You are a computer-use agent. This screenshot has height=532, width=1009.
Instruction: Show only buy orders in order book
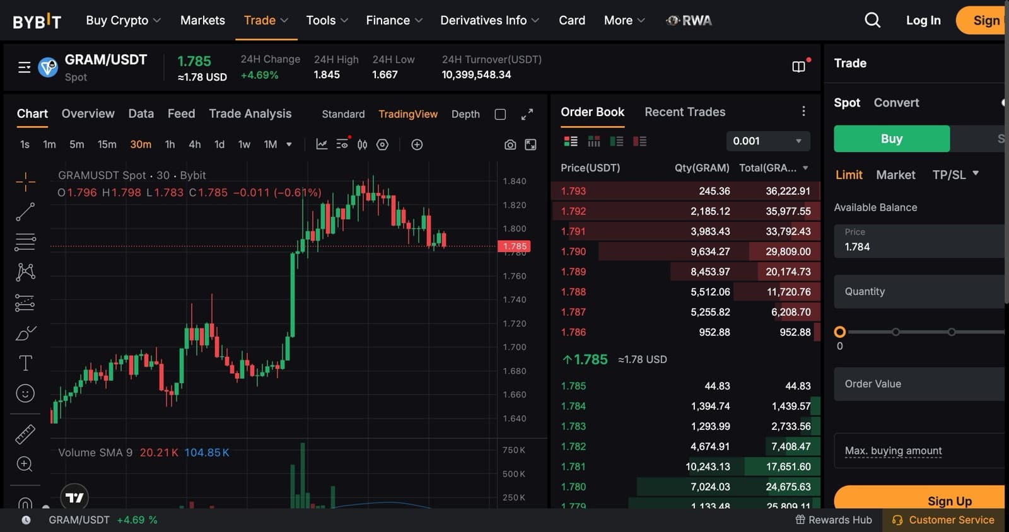tap(617, 141)
